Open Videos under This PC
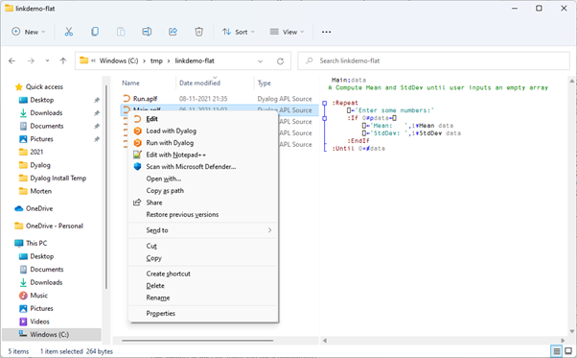The width and height of the screenshot is (577, 358). coord(39,322)
